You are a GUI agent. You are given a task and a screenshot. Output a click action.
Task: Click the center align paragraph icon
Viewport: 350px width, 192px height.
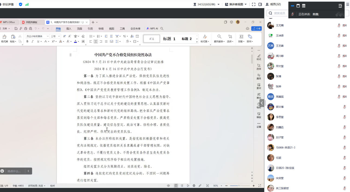tap(96, 42)
